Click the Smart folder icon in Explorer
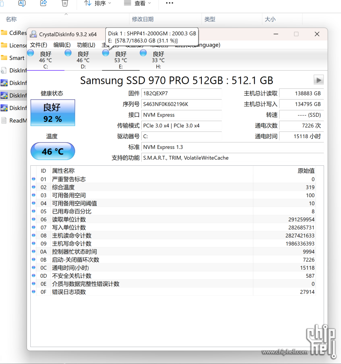This screenshot has height=364, width=341. (4, 57)
